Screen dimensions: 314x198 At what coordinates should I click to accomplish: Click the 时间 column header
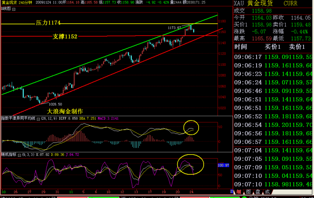(x=241, y=47)
